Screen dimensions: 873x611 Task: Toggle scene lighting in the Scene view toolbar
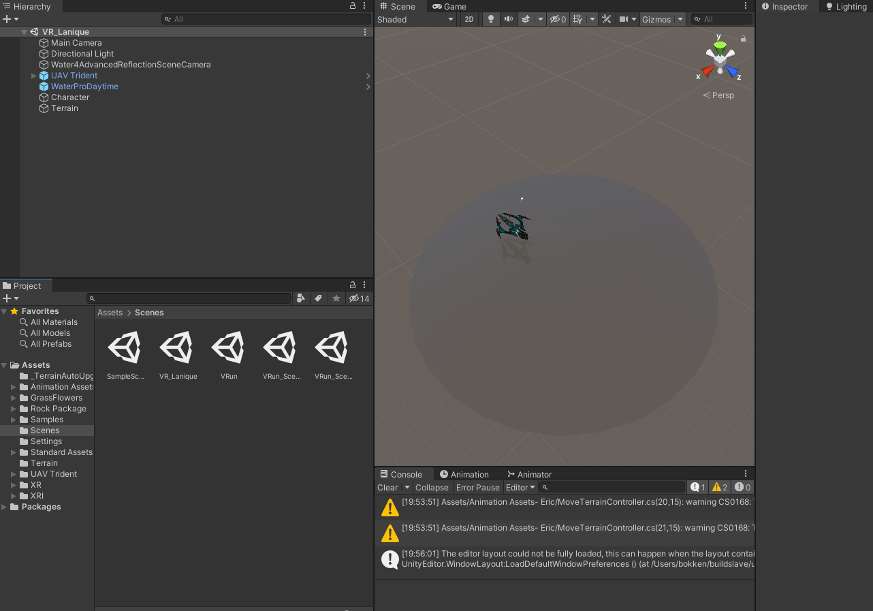[x=491, y=19]
